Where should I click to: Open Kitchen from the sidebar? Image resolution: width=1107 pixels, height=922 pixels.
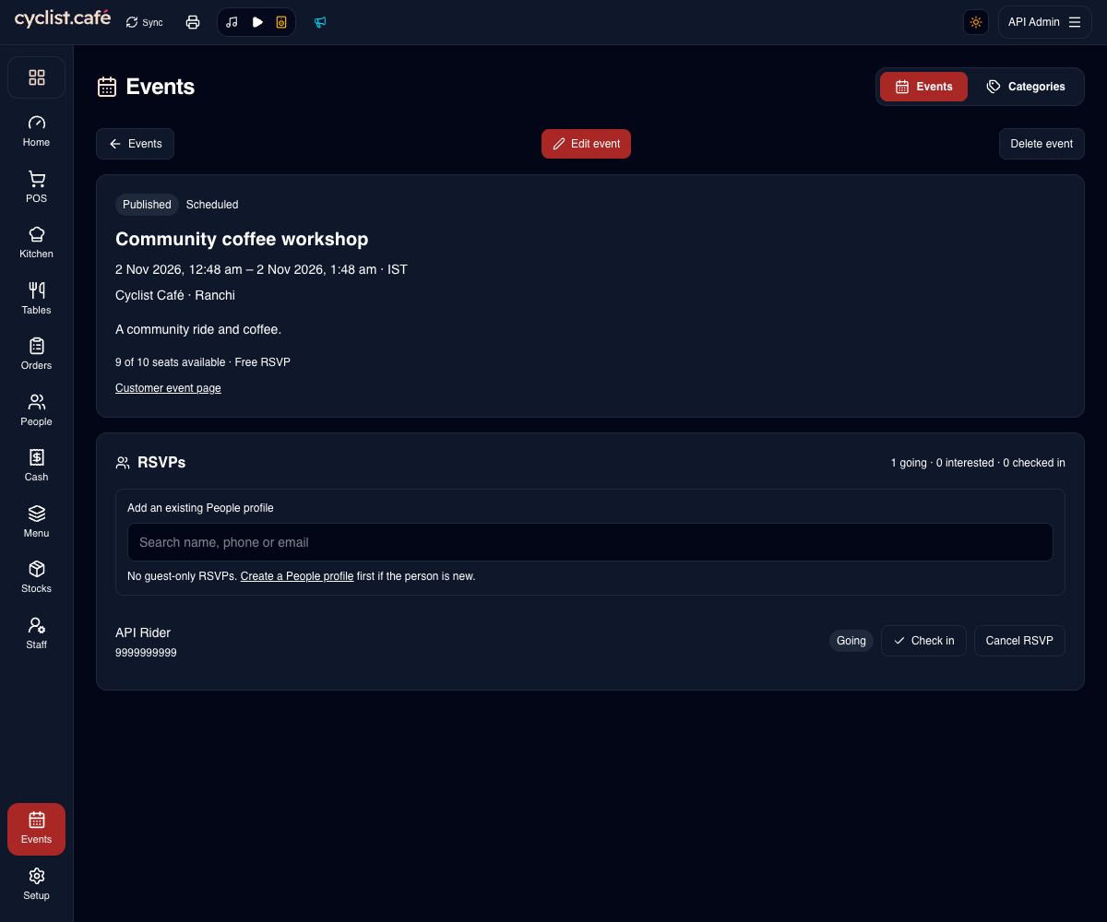pyautogui.click(x=37, y=242)
